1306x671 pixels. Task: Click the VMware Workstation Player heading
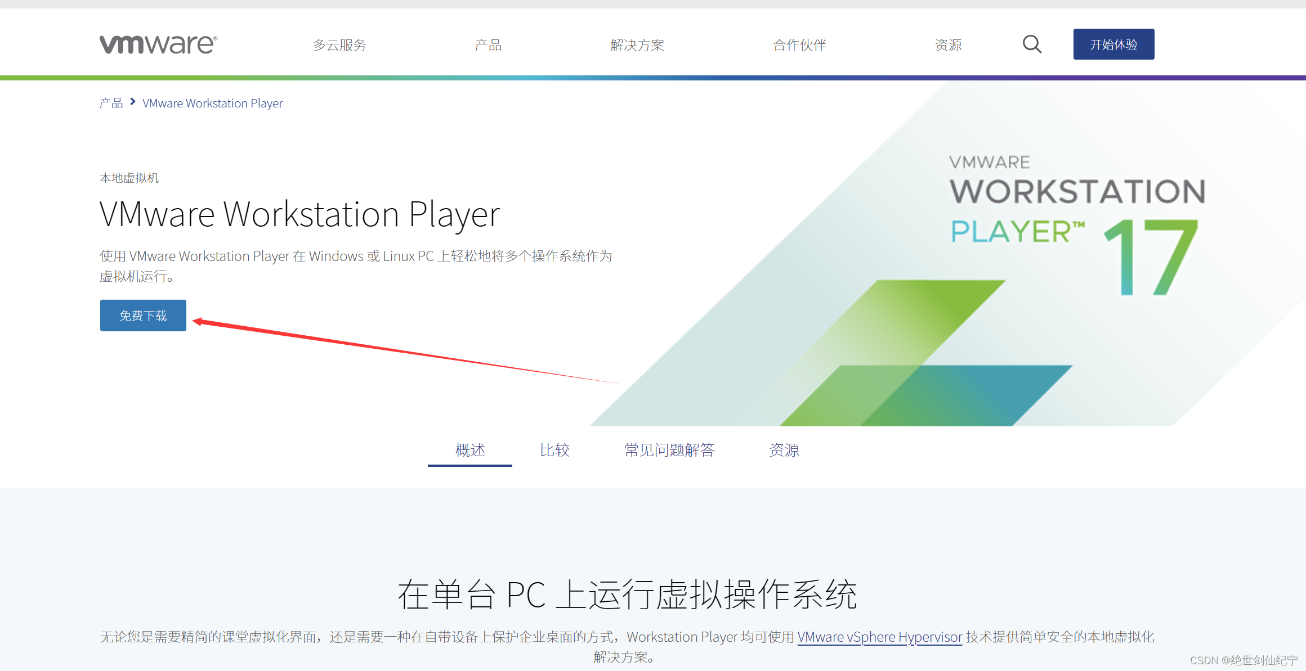pyautogui.click(x=299, y=214)
